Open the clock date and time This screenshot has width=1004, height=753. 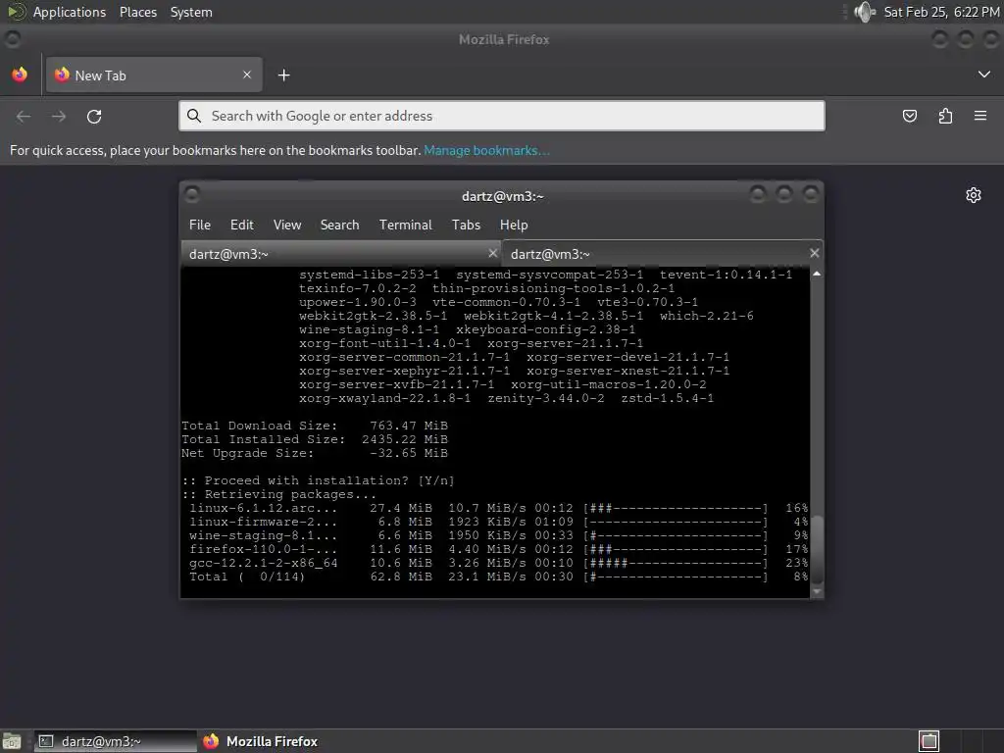[x=941, y=12]
